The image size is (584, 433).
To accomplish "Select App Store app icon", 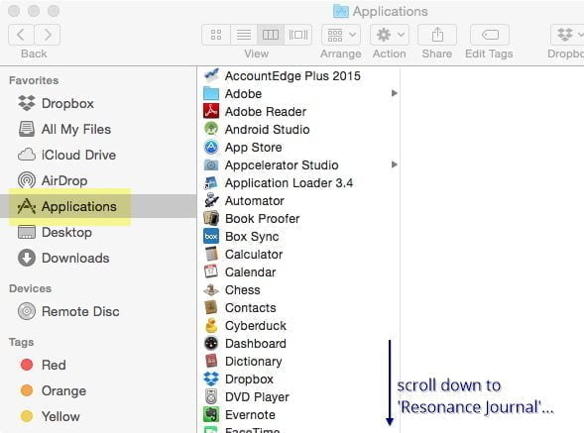I will tap(211, 147).
